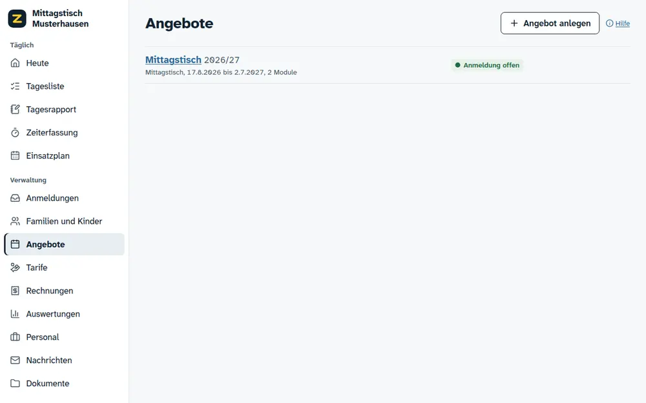Navigate to Zeiterfassung
The image size is (646, 403).
tap(64, 132)
